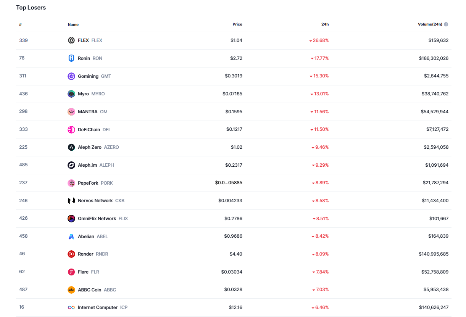This screenshot has height=317, width=466.
Task: Click the Internet Computer infinity logo
Action: click(x=71, y=307)
